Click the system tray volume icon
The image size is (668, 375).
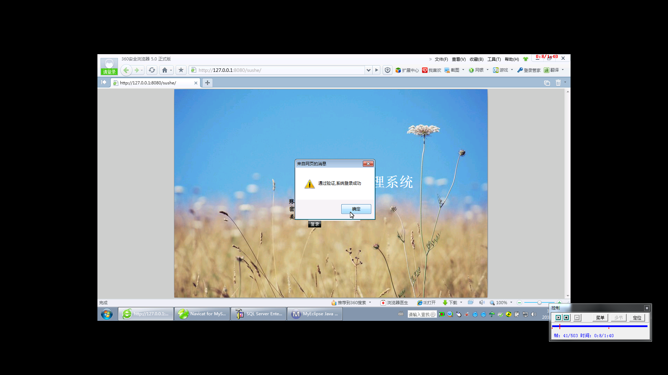[x=534, y=314]
